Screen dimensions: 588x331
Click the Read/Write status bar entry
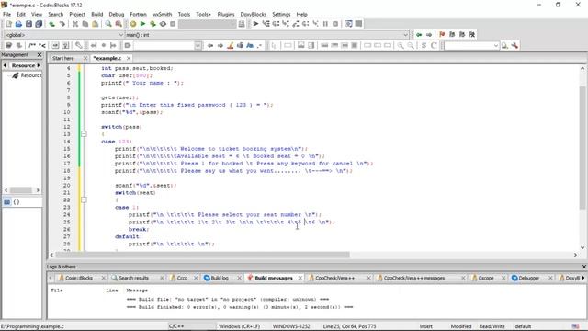tap(492, 326)
